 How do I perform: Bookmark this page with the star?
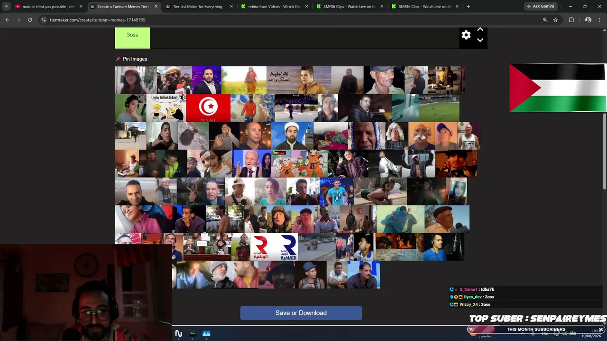pyautogui.click(x=555, y=20)
